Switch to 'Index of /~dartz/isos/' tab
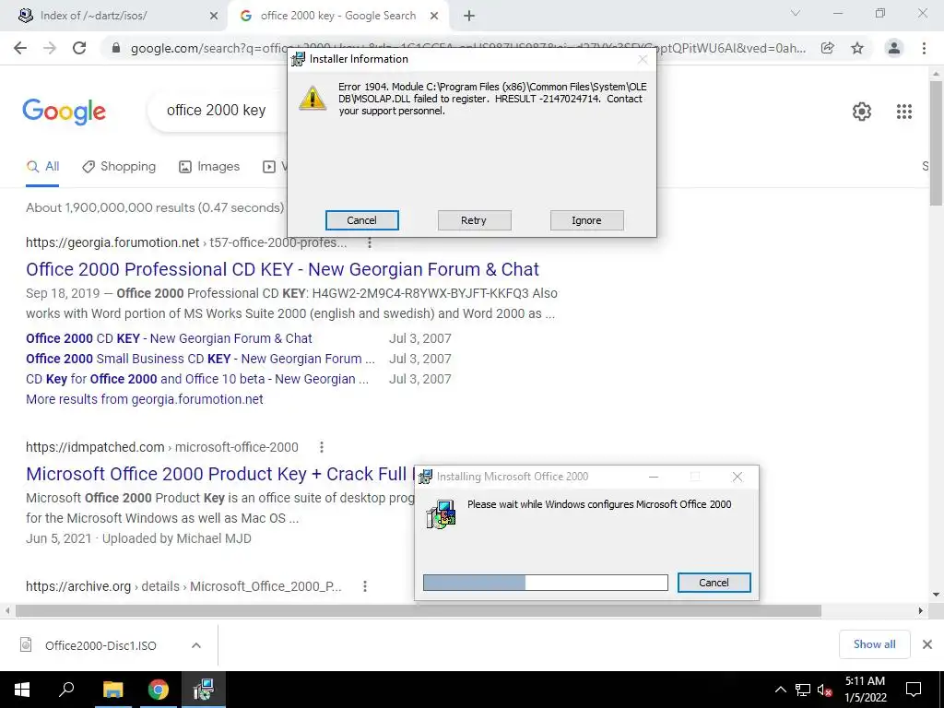The height and width of the screenshot is (708, 944). pos(114,16)
